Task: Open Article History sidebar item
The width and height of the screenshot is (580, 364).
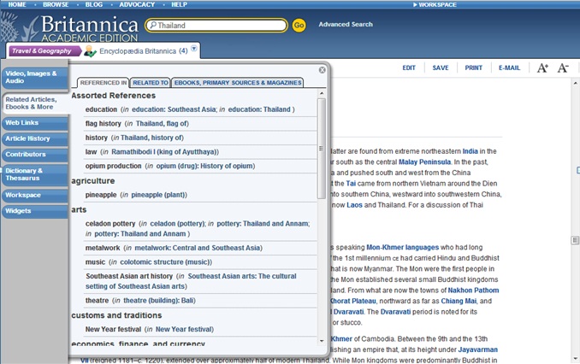Action: tap(35, 138)
